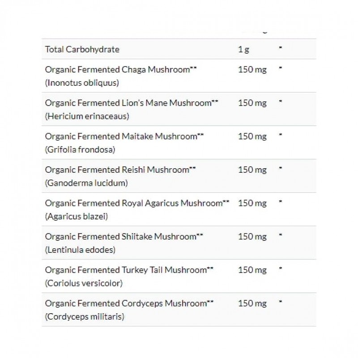Click the Lentinula edodes scientific name
358x358 pixels.
(x=80, y=250)
